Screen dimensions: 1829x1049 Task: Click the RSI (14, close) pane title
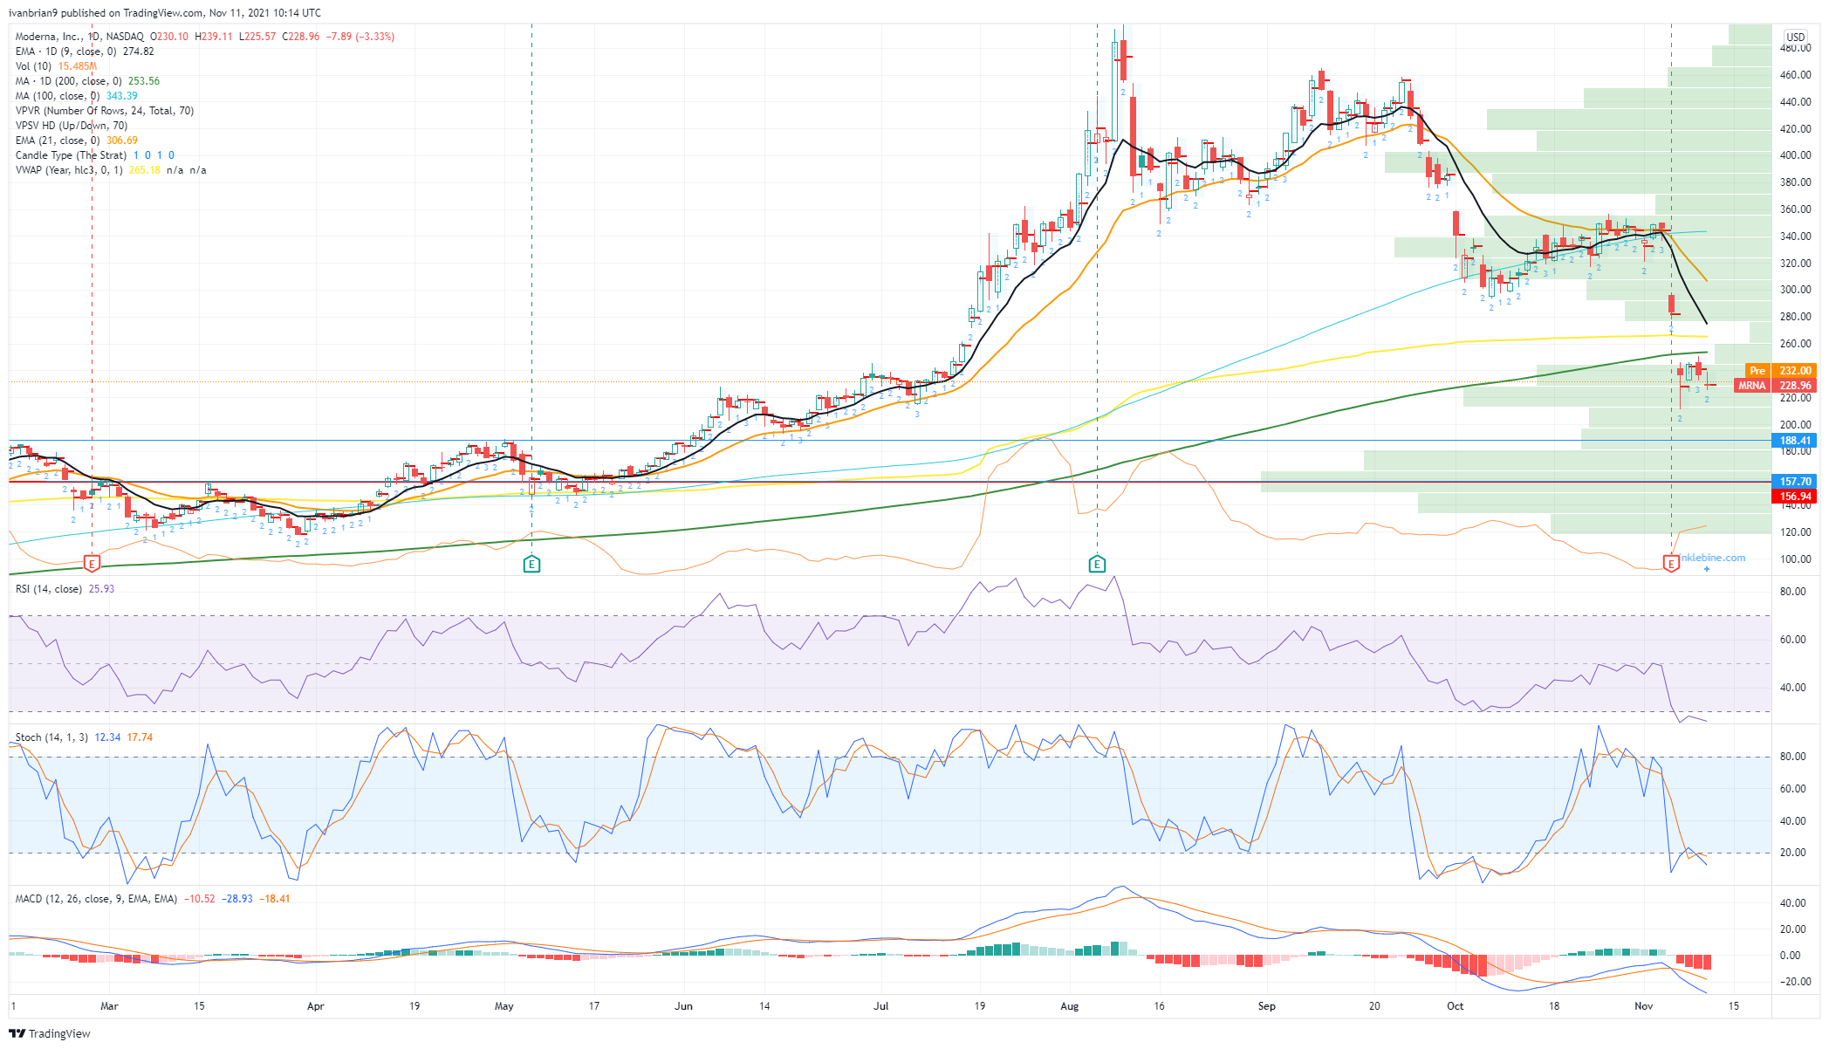49,589
